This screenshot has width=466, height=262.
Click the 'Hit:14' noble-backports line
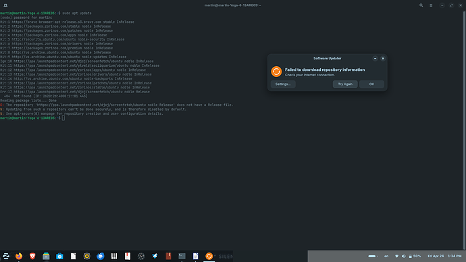[66, 79]
